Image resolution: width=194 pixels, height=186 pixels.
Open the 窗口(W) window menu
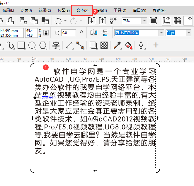[x=139, y=10]
